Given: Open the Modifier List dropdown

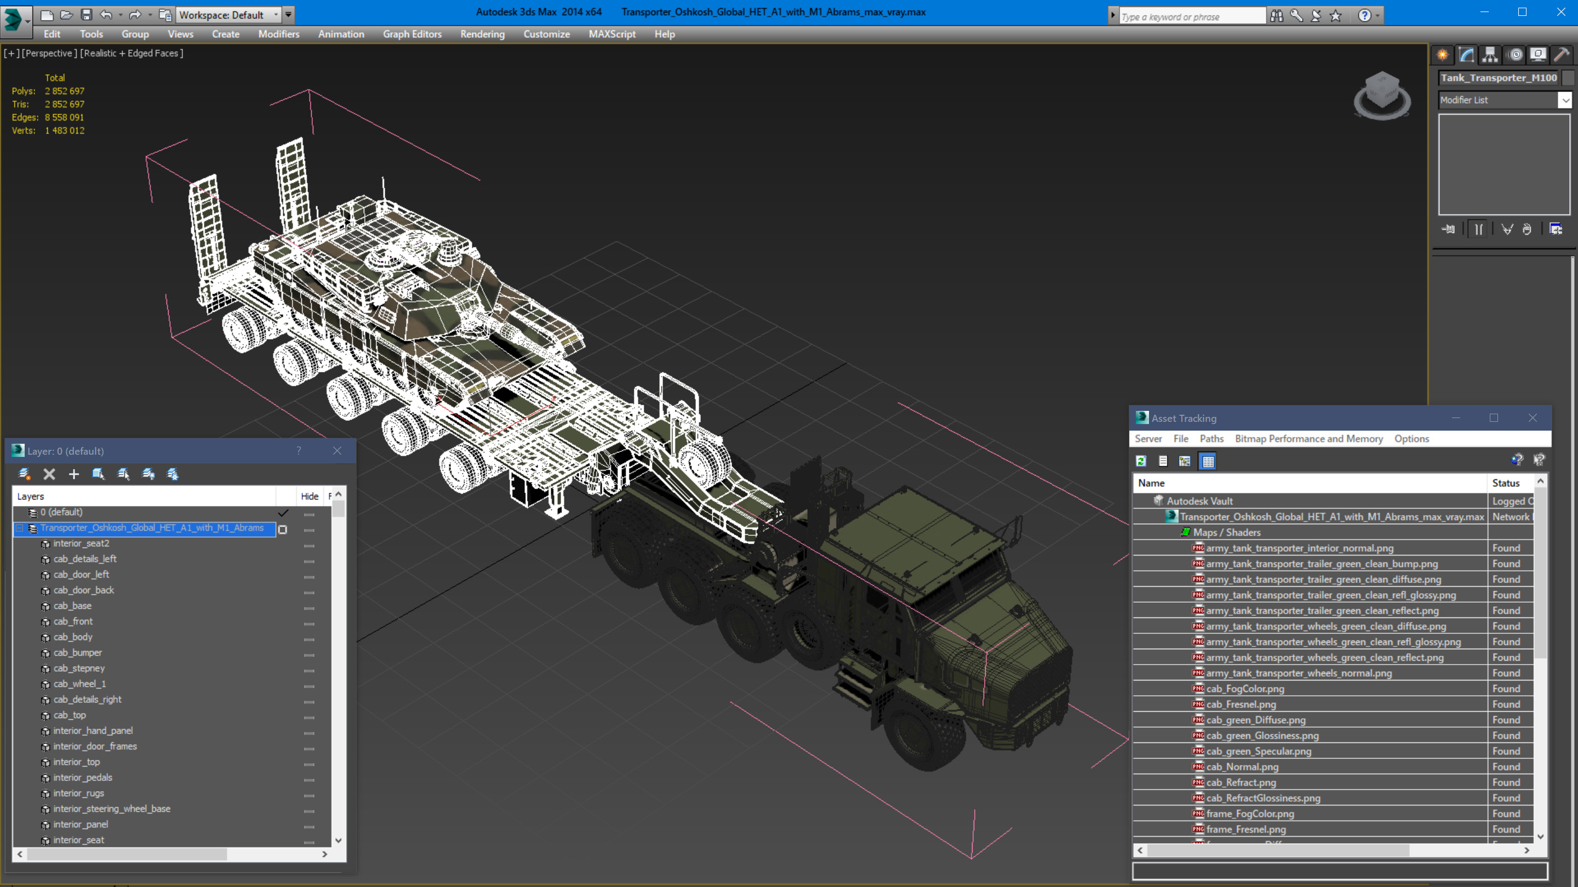Looking at the screenshot, I should [x=1565, y=100].
